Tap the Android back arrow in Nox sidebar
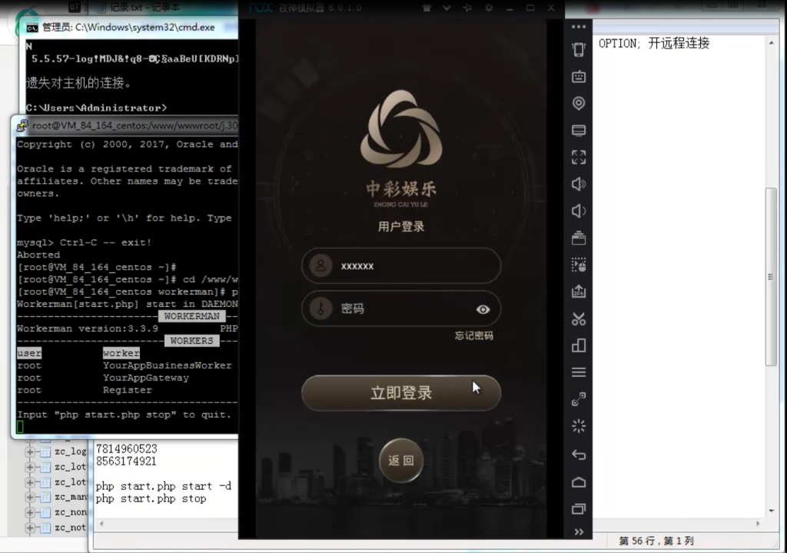Viewport: 787px width, 553px height. pos(579,455)
